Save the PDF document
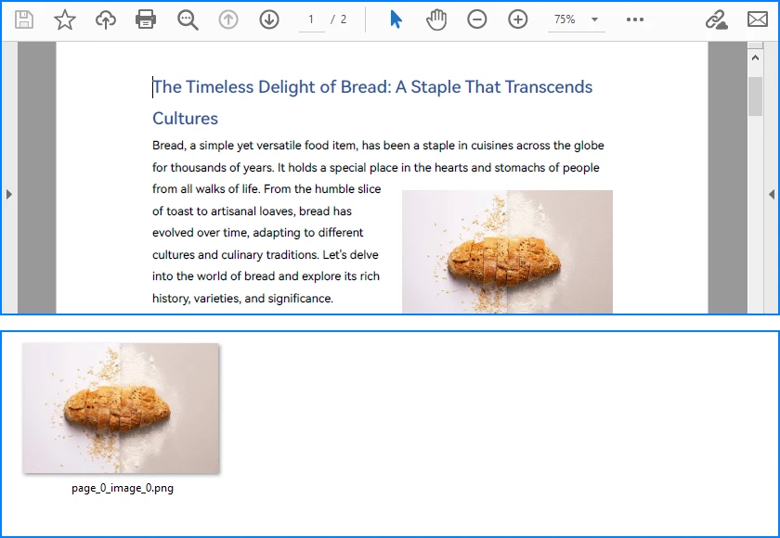 tap(24, 19)
